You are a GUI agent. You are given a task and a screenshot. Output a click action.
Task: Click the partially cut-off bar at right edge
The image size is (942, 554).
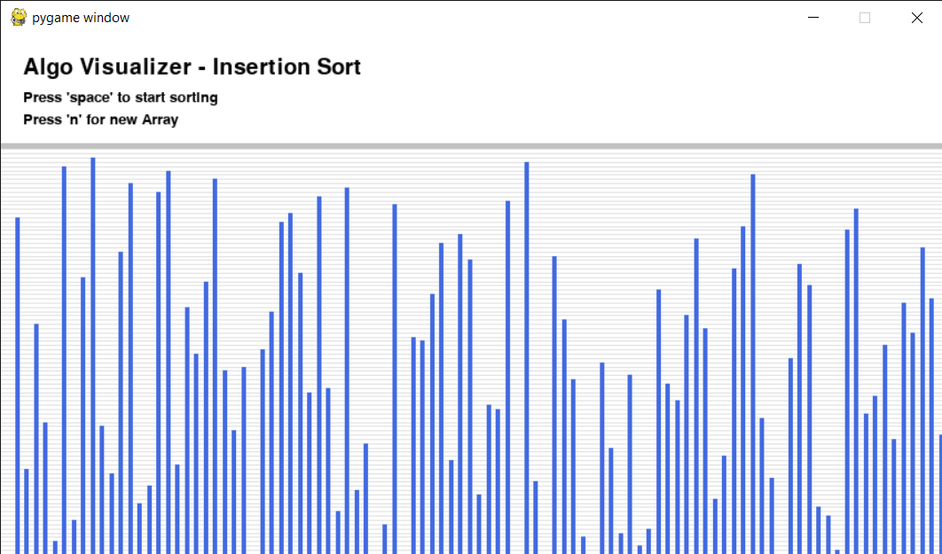coord(940,494)
